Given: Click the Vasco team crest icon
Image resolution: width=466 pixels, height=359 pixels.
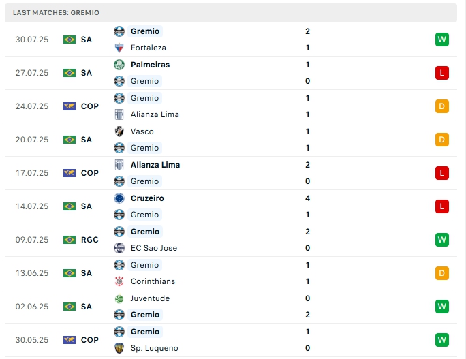Looking at the screenshot, I should [119, 131].
